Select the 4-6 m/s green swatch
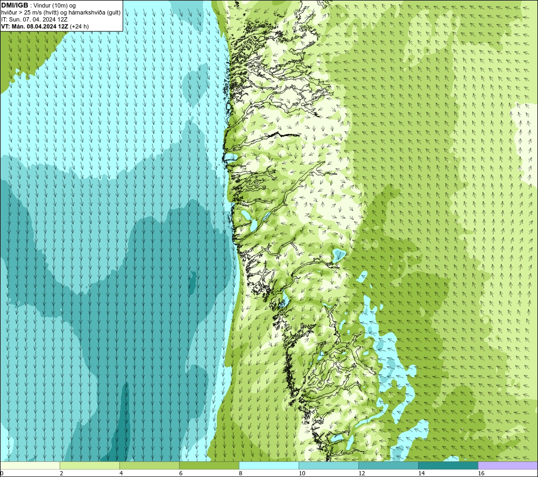The height and width of the screenshot is (477, 538). [x=149, y=465]
